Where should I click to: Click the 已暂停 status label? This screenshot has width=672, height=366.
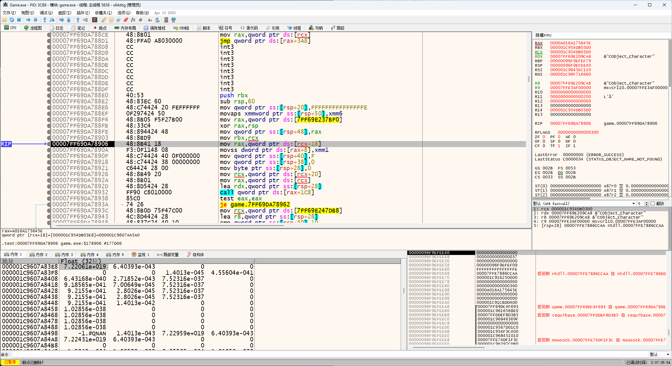pos(10,362)
